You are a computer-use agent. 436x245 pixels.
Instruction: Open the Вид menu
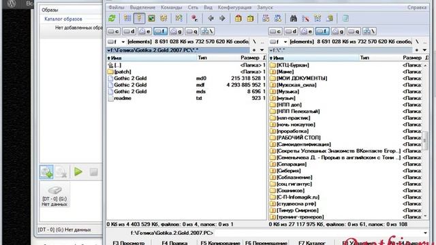click(x=208, y=7)
